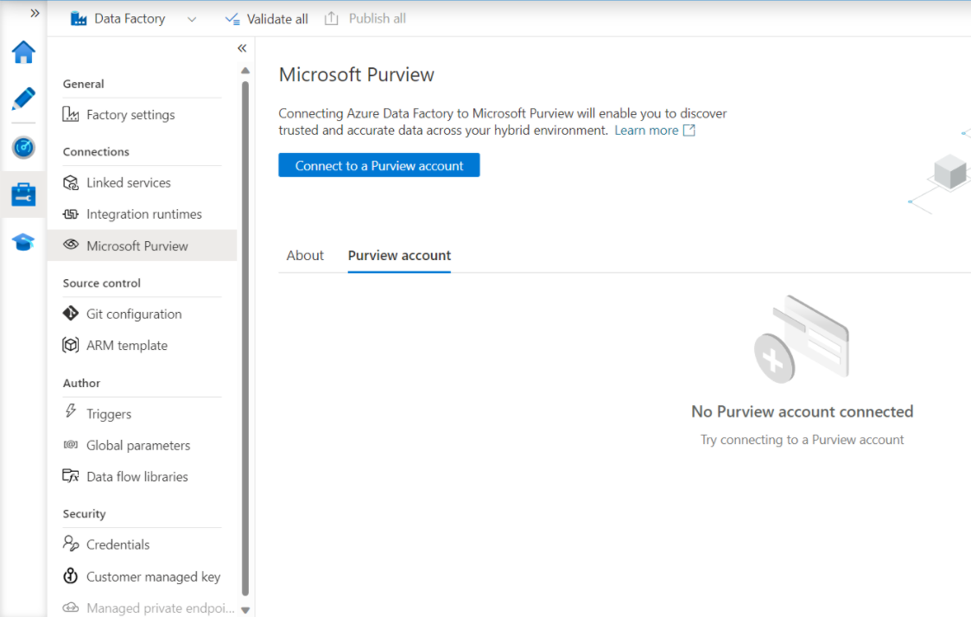Click the 'Source control' section header
The height and width of the screenshot is (617, 971).
tap(102, 283)
